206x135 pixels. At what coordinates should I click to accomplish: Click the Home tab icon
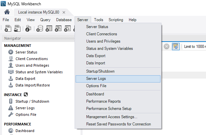click(x=7, y=12)
